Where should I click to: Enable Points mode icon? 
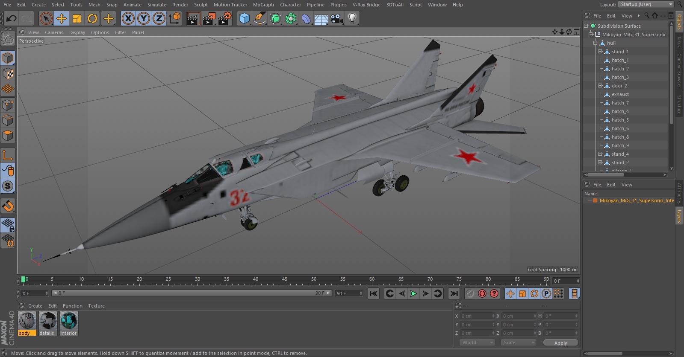pyautogui.click(x=8, y=105)
